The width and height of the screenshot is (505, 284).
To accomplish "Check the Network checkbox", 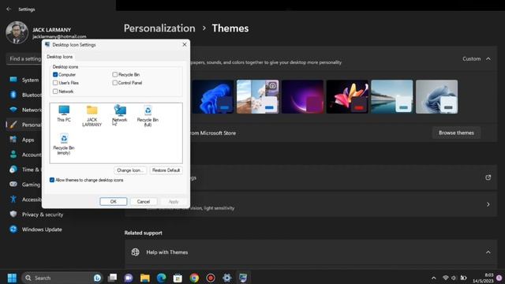I will click(55, 92).
